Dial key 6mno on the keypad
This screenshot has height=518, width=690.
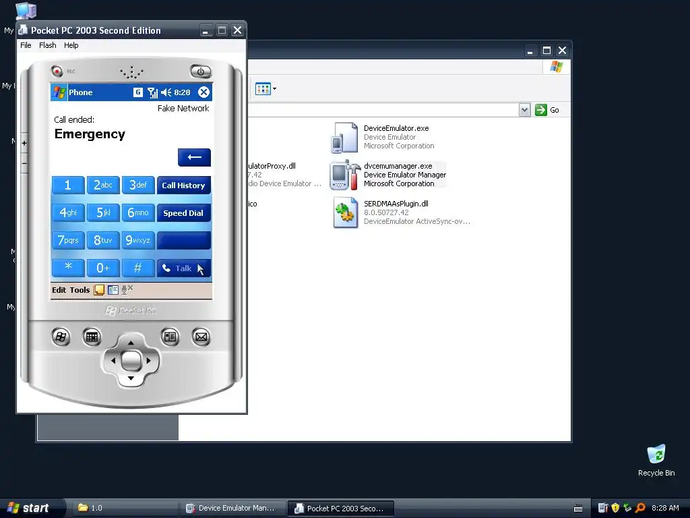click(138, 212)
